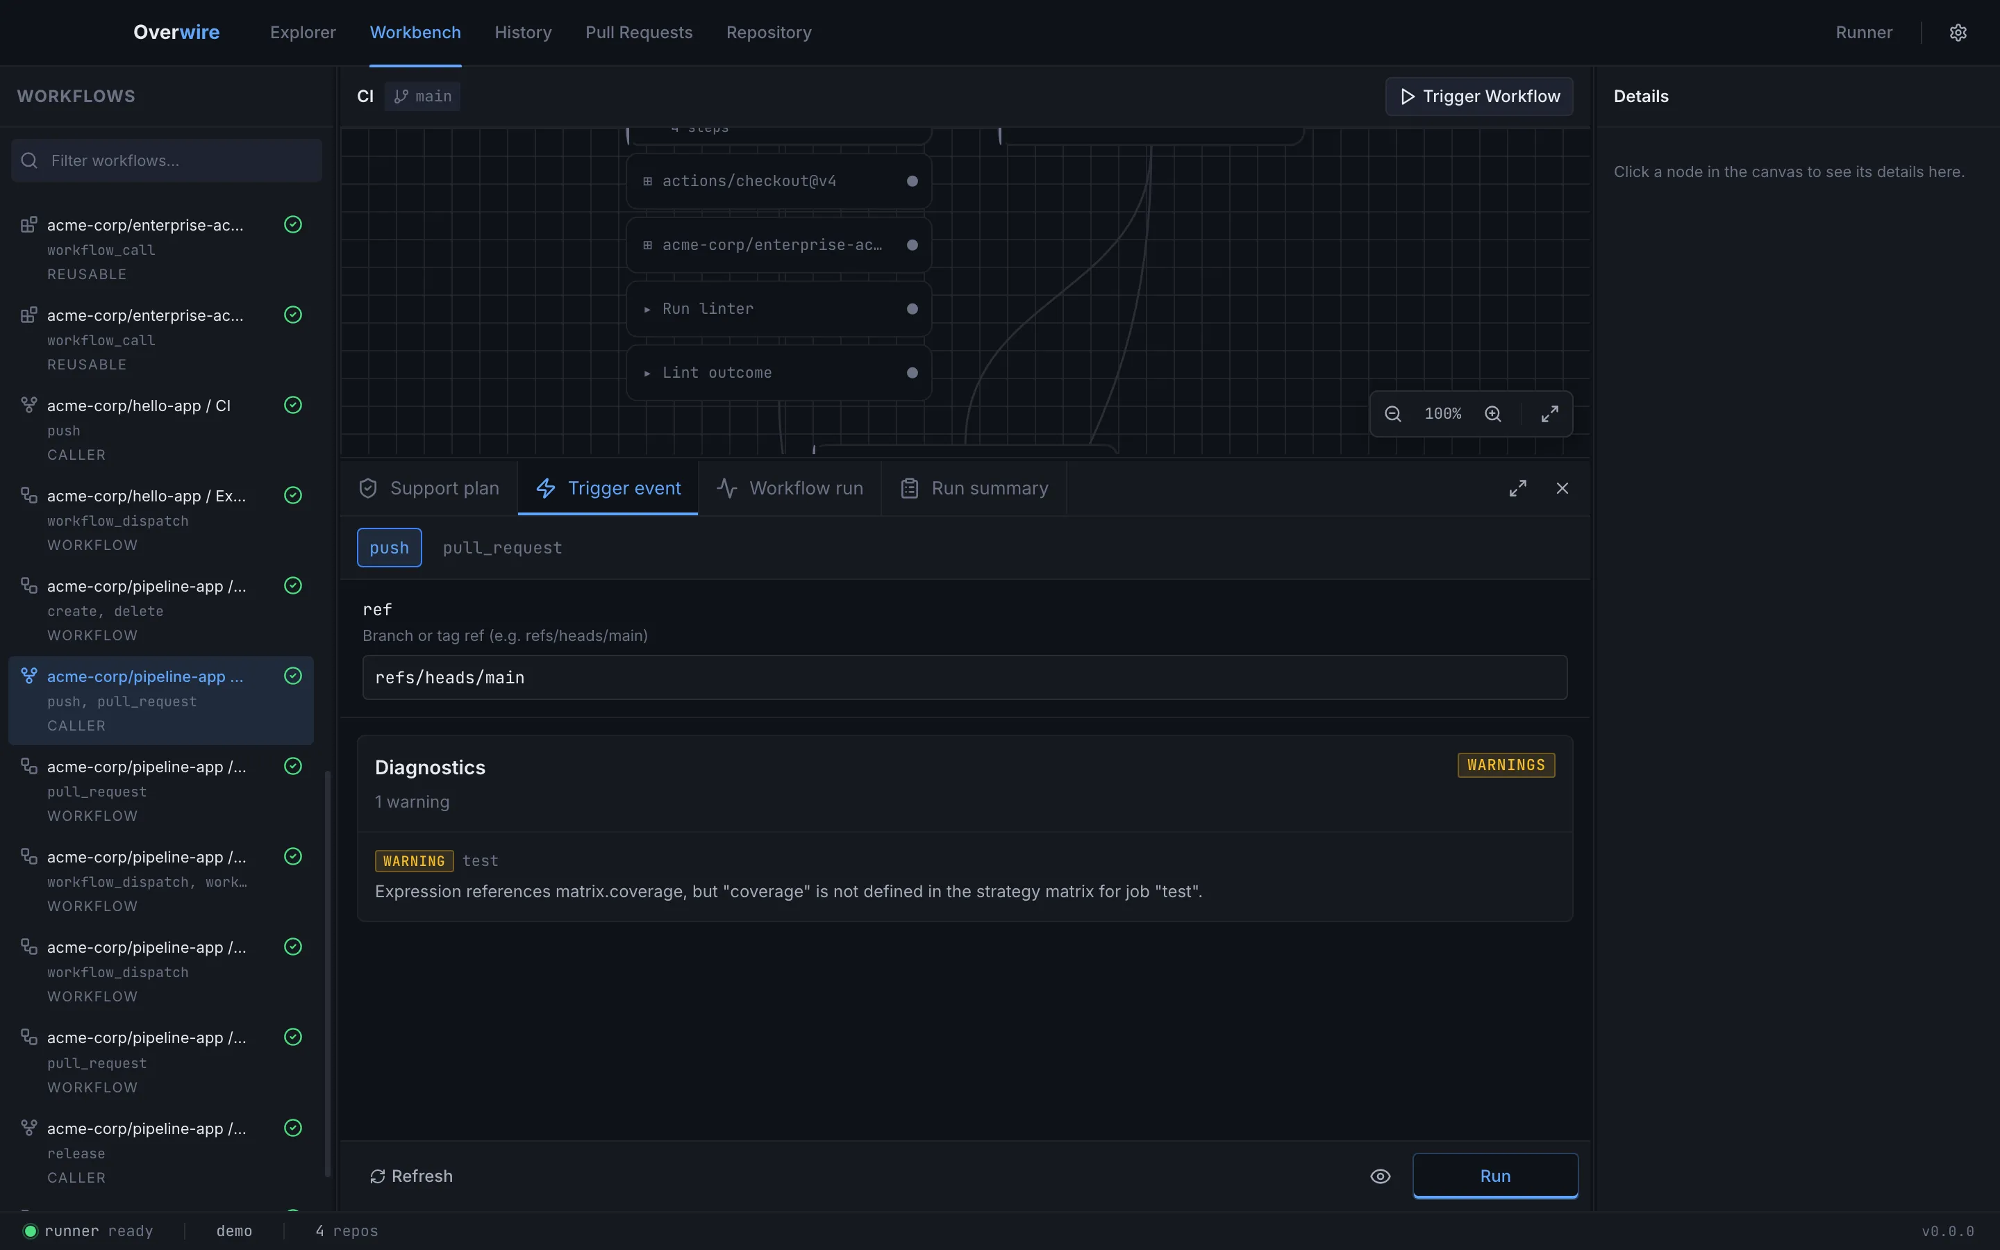Switch to the Support plan tab
The height and width of the screenshot is (1250, 2000).
429,489
